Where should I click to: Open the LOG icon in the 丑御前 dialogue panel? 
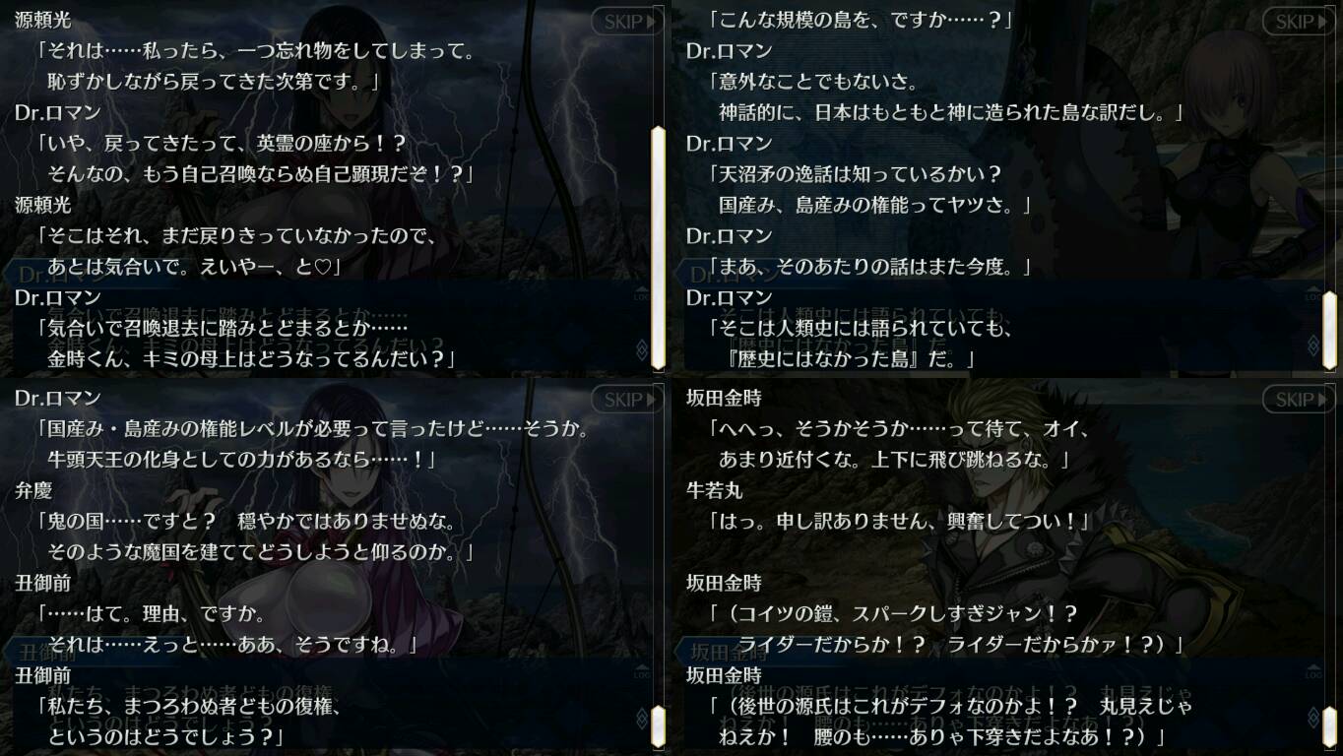pyautogui.click(x=641, y=672)
